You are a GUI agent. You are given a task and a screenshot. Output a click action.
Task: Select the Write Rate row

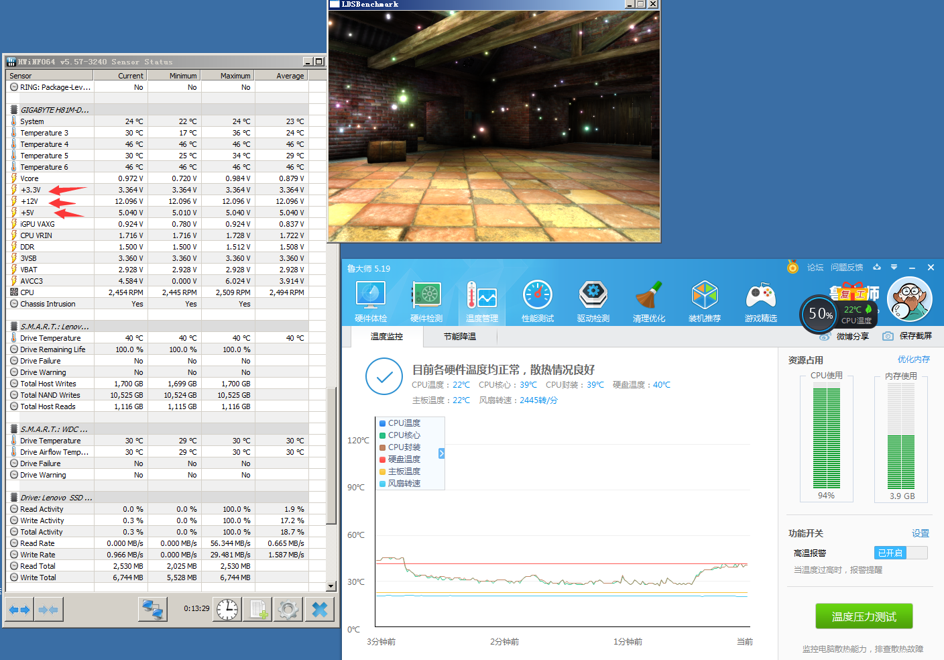[158, 555]
